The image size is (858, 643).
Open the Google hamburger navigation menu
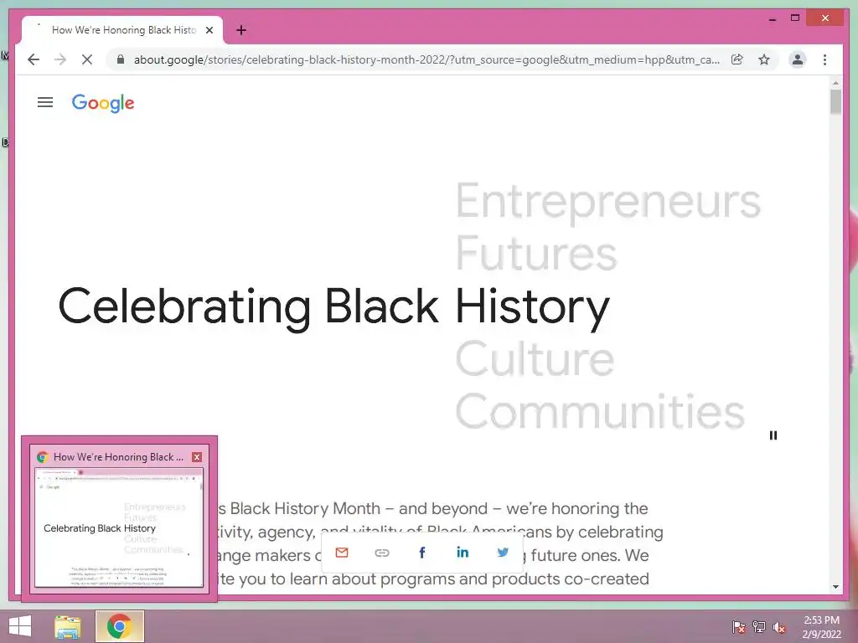click(45, 102)
